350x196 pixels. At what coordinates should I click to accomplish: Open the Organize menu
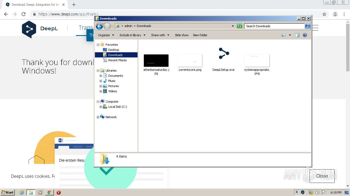106,35
